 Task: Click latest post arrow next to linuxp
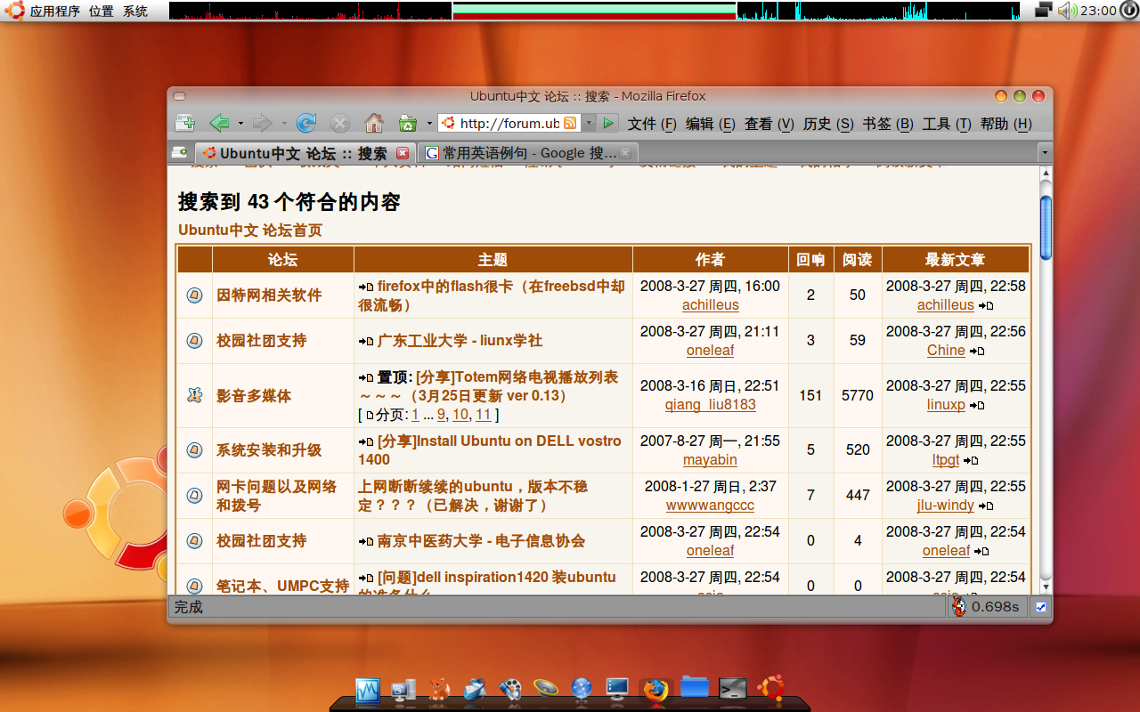[x=977, y=405]
